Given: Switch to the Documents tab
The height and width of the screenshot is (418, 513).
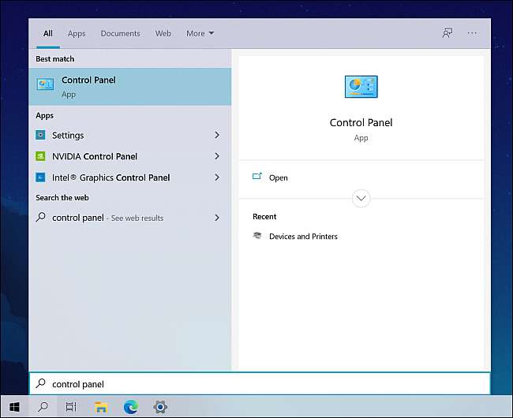Looking at the screenshot, I should point(120,33).
